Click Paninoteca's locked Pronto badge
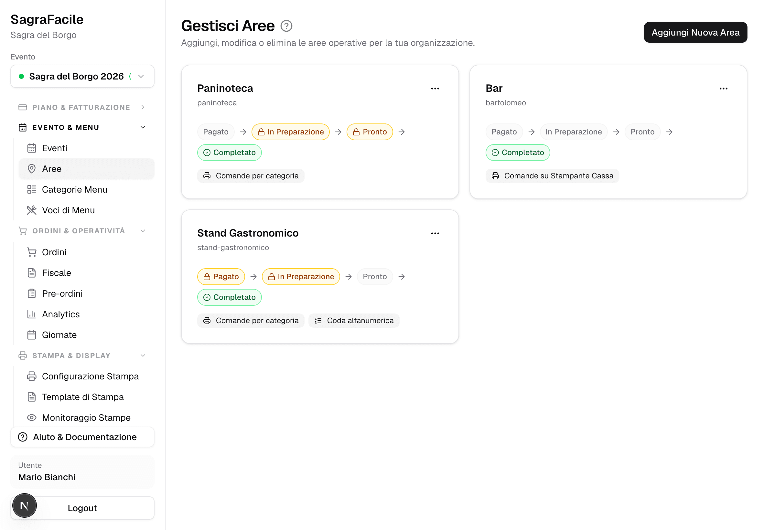The width and height of the screenshot is (763, 530). point(369,132)
